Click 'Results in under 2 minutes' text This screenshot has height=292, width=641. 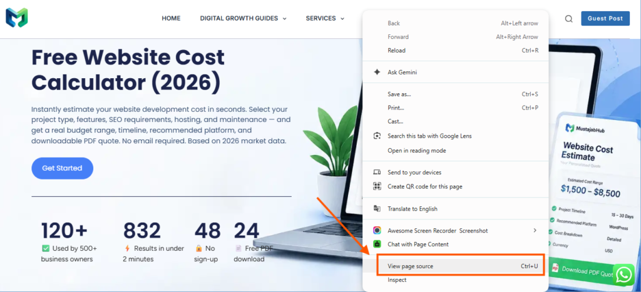point(153,254)
